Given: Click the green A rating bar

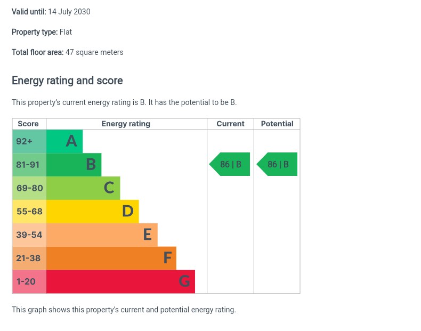Looking at the screenshot, I should point(64,141).
